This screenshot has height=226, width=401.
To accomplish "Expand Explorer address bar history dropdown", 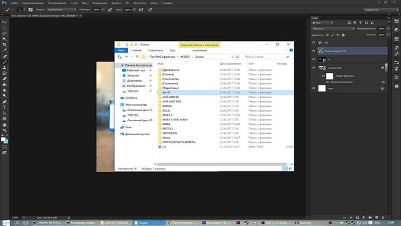I will coord(232,57).
